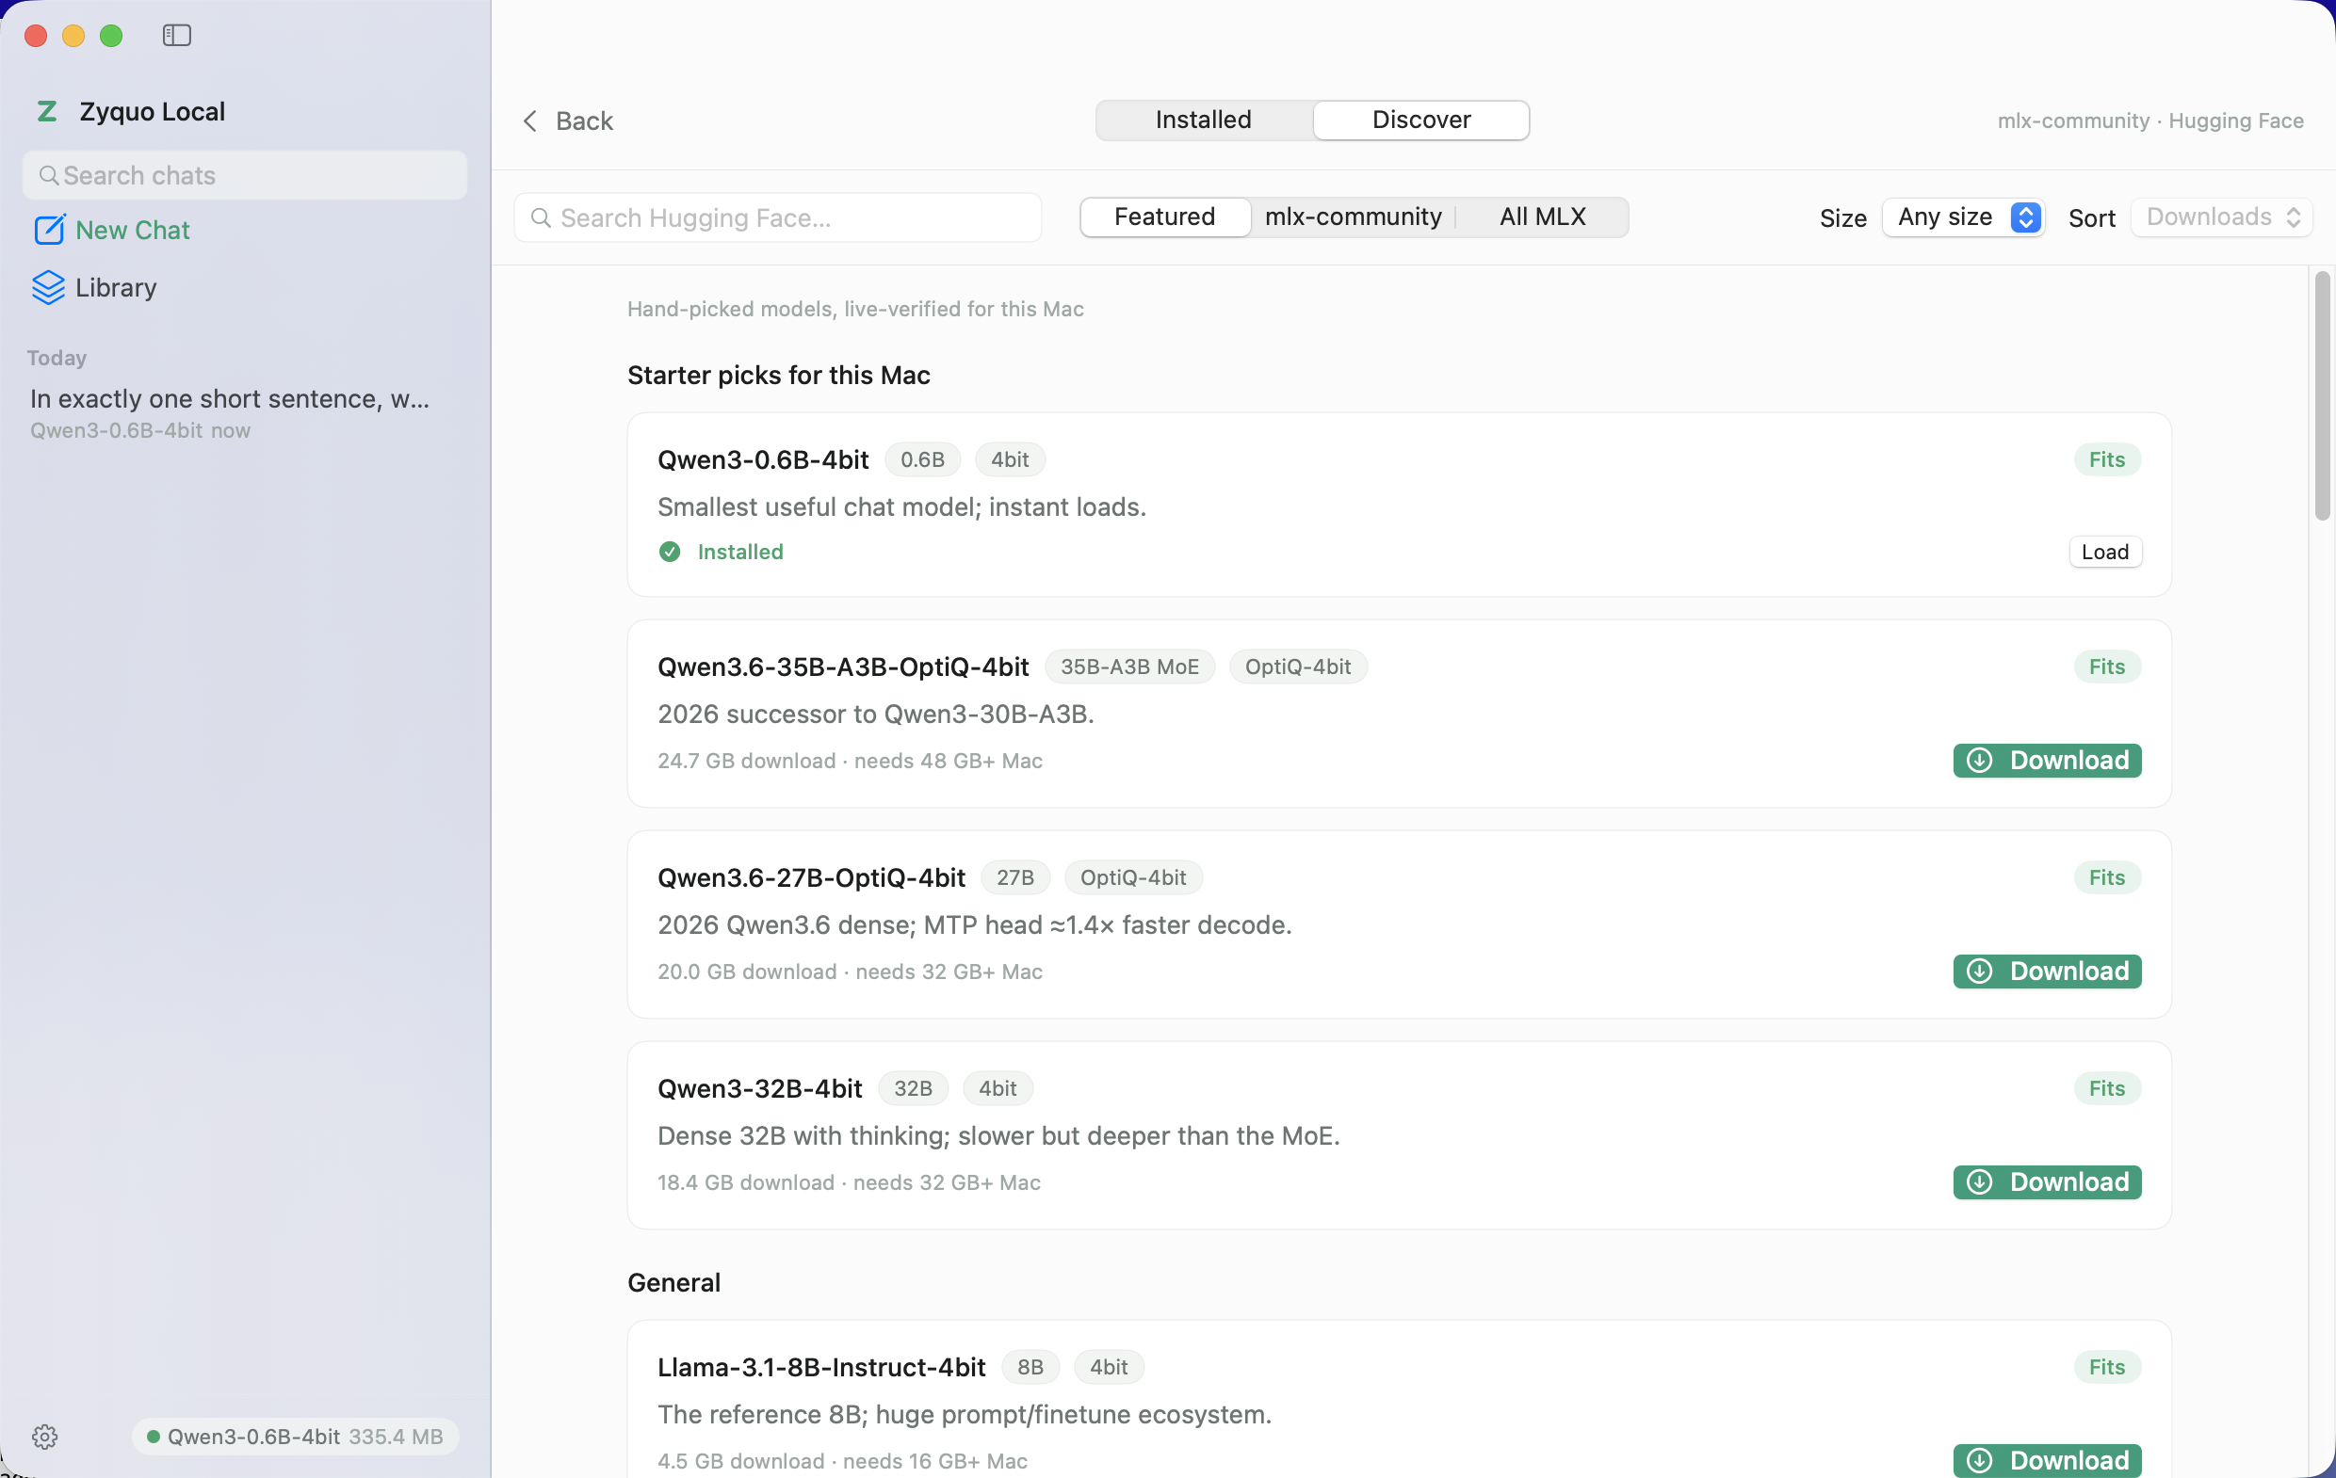2336x1478 pixels.
Task: Download the Qwen3-32B-4bit model
Action: [2047, 1182]
